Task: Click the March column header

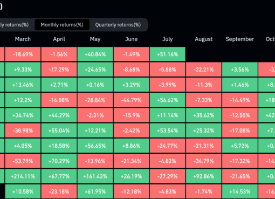Action: click(x=23, y=39)
